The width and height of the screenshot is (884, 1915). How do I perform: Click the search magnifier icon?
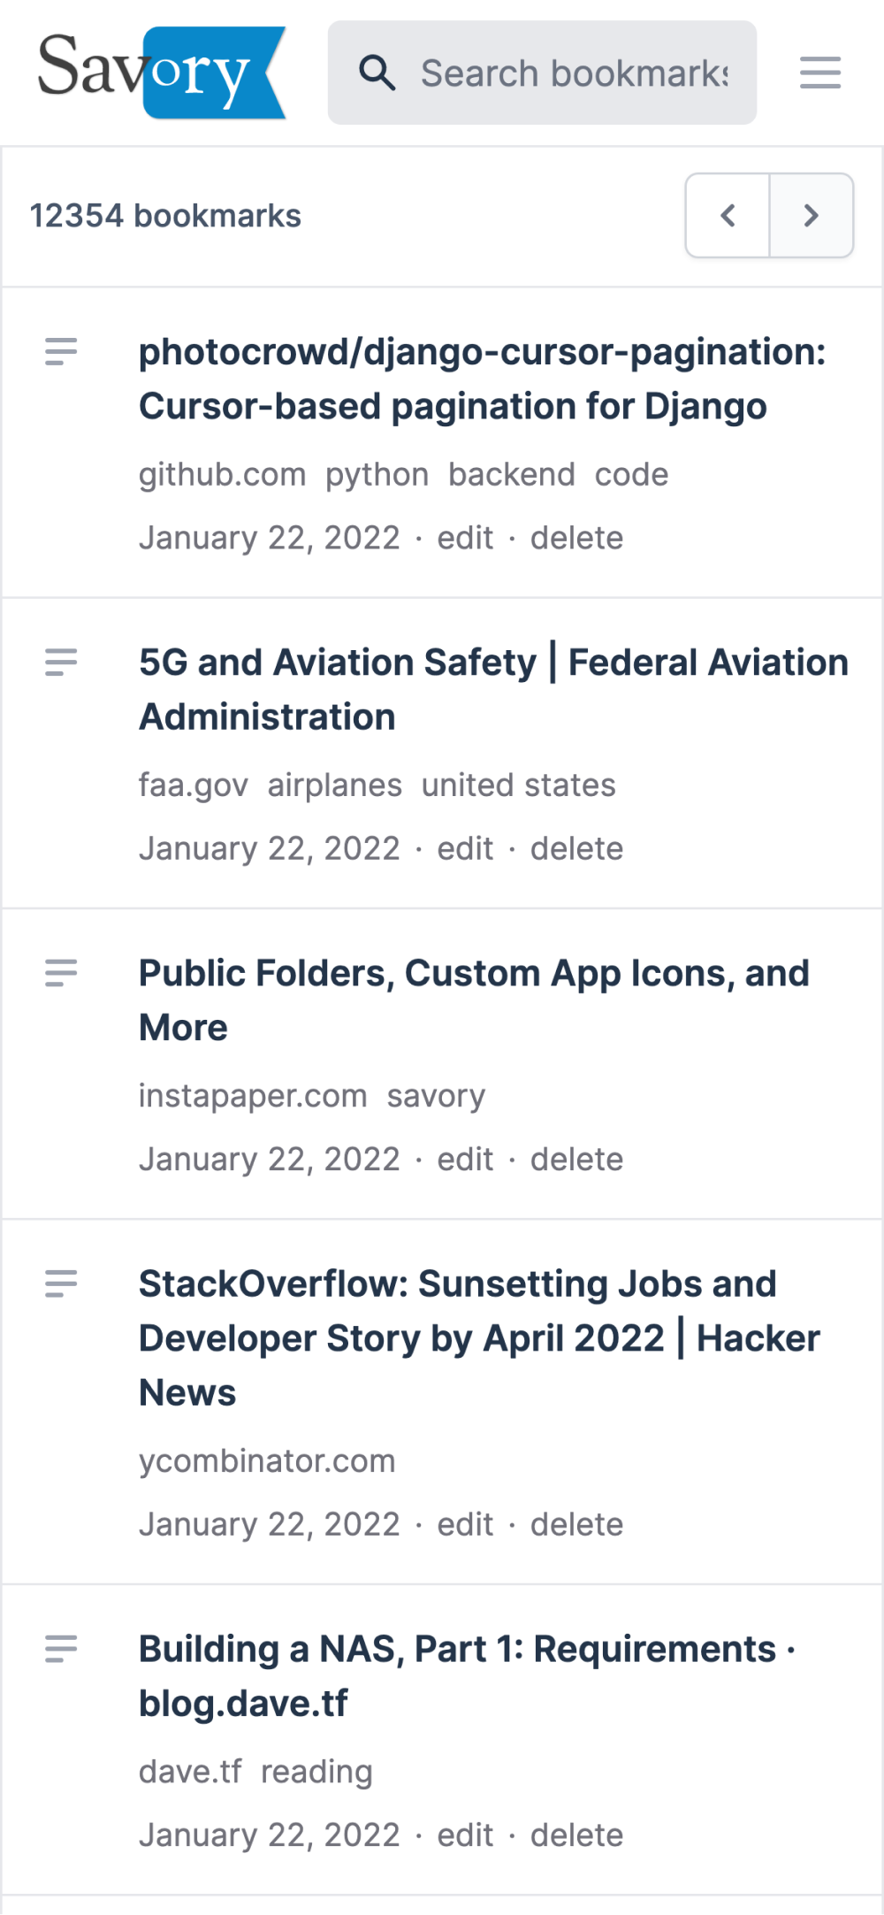tap(377, 73)
